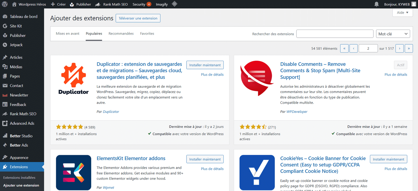Screen dimensions: 418x191
Task: Jump to the last page of results
Action: pos(409,48)
